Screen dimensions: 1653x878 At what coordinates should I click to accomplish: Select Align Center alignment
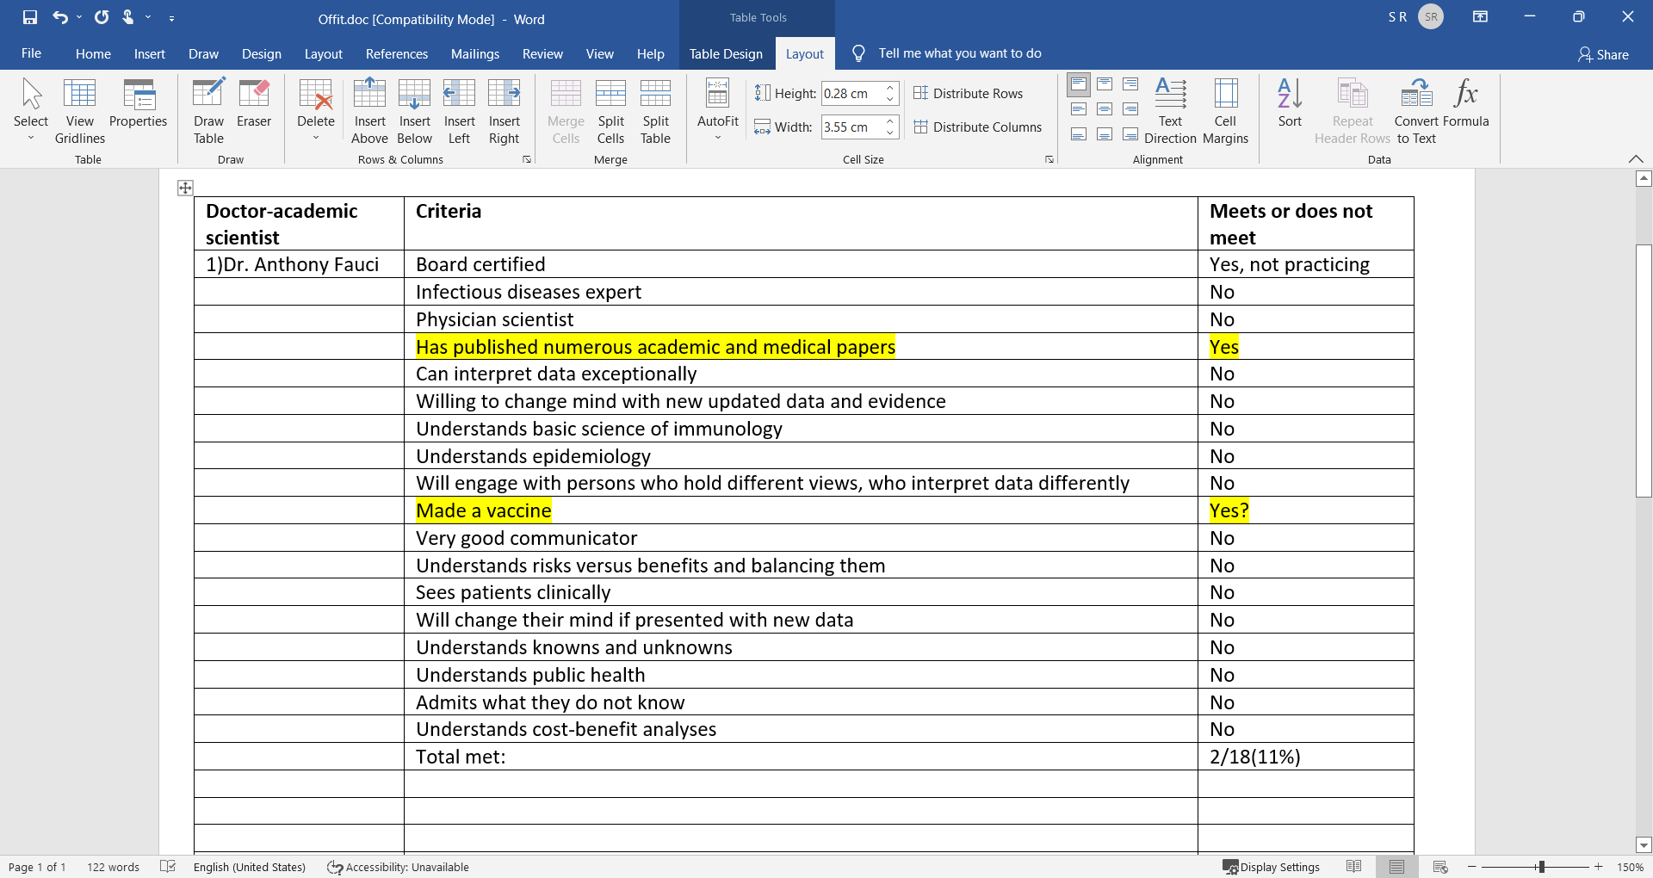[x=1105, y=109]
